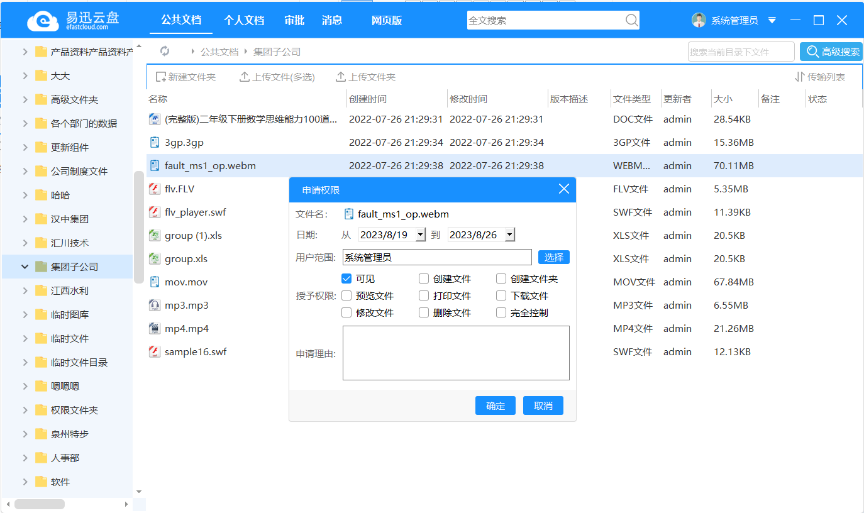
Task: Enable the 完全控制 permission
Action: tap(501, 312)
